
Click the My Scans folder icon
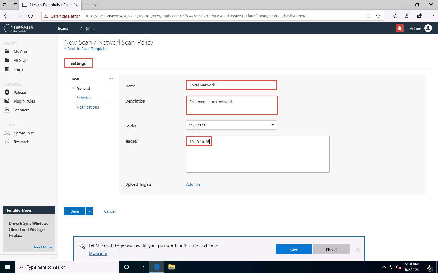click(7, 52)
